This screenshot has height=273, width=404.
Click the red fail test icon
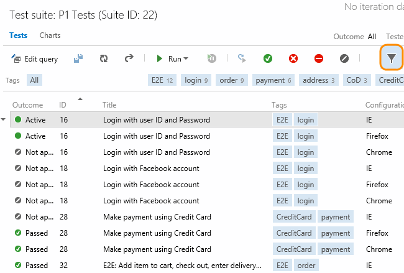click(293, 58)
